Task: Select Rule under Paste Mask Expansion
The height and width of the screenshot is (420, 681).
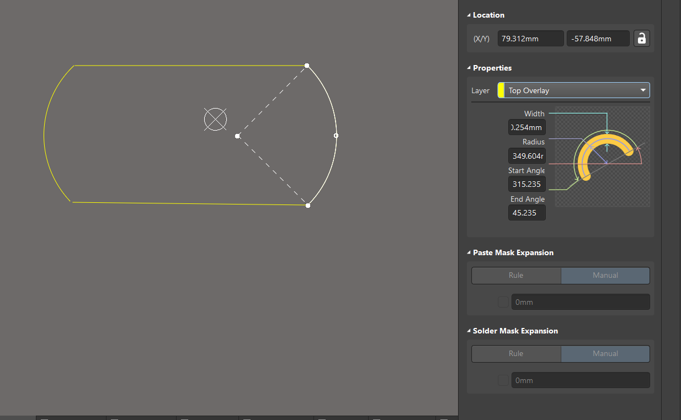Action: (x=516, y=276)
